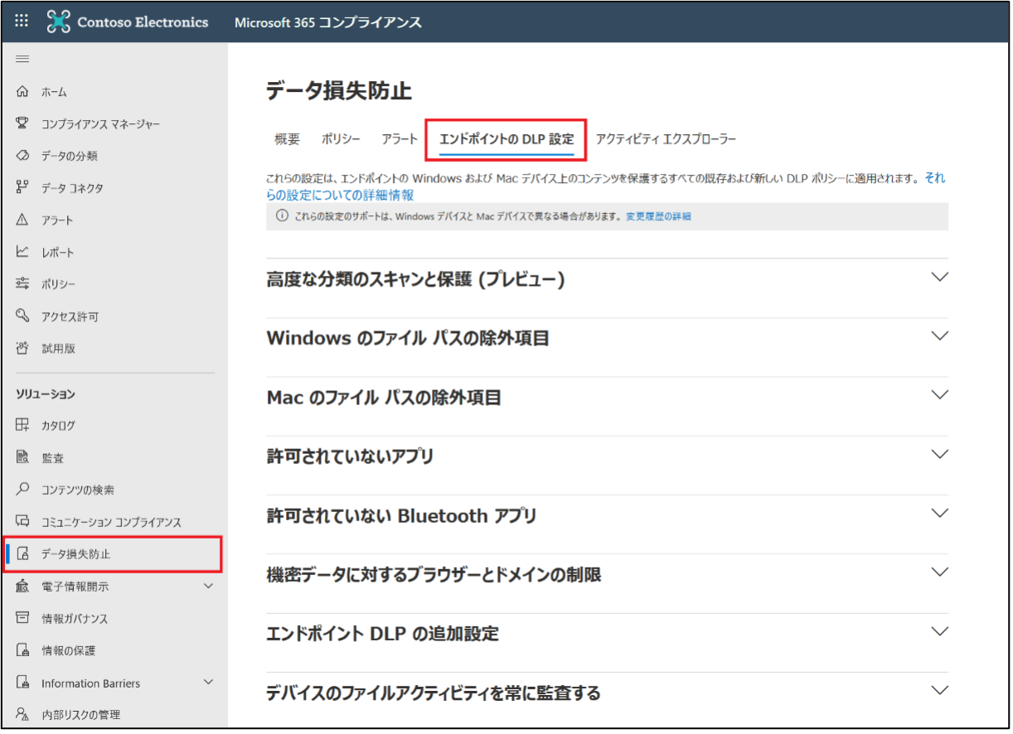Click Microsoft 365 コンプライアンス header title
The image size is (1013, 734).
(x=328, y=22)
